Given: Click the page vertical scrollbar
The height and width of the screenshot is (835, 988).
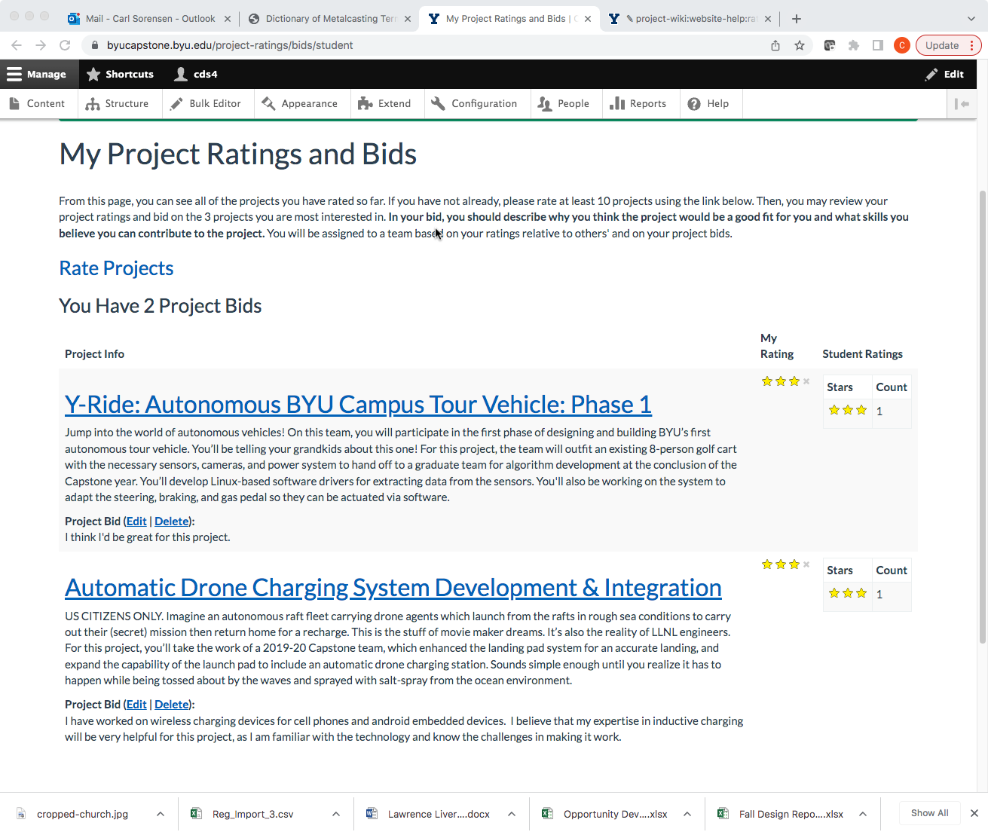Looking at the screenshot, I should [x=982, y=414].
